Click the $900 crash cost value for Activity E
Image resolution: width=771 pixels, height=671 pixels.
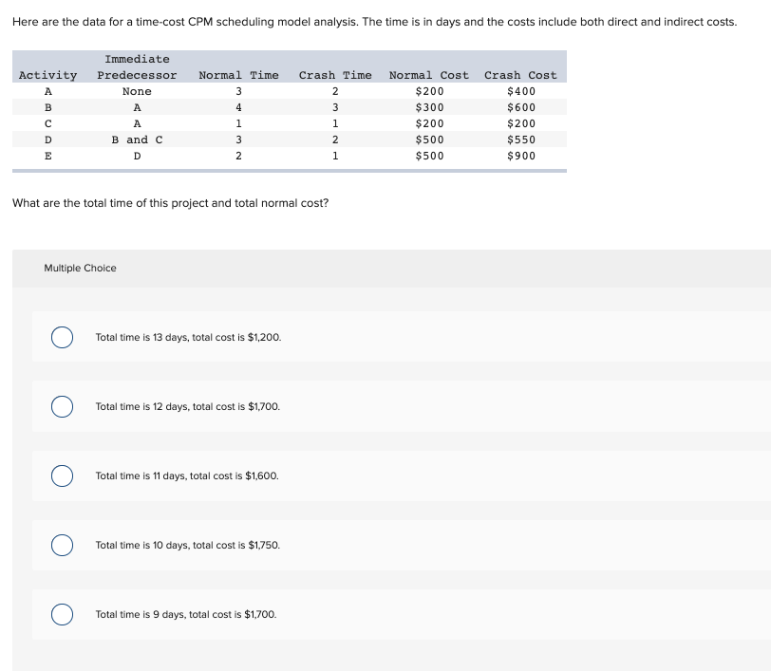click(519, 156)
